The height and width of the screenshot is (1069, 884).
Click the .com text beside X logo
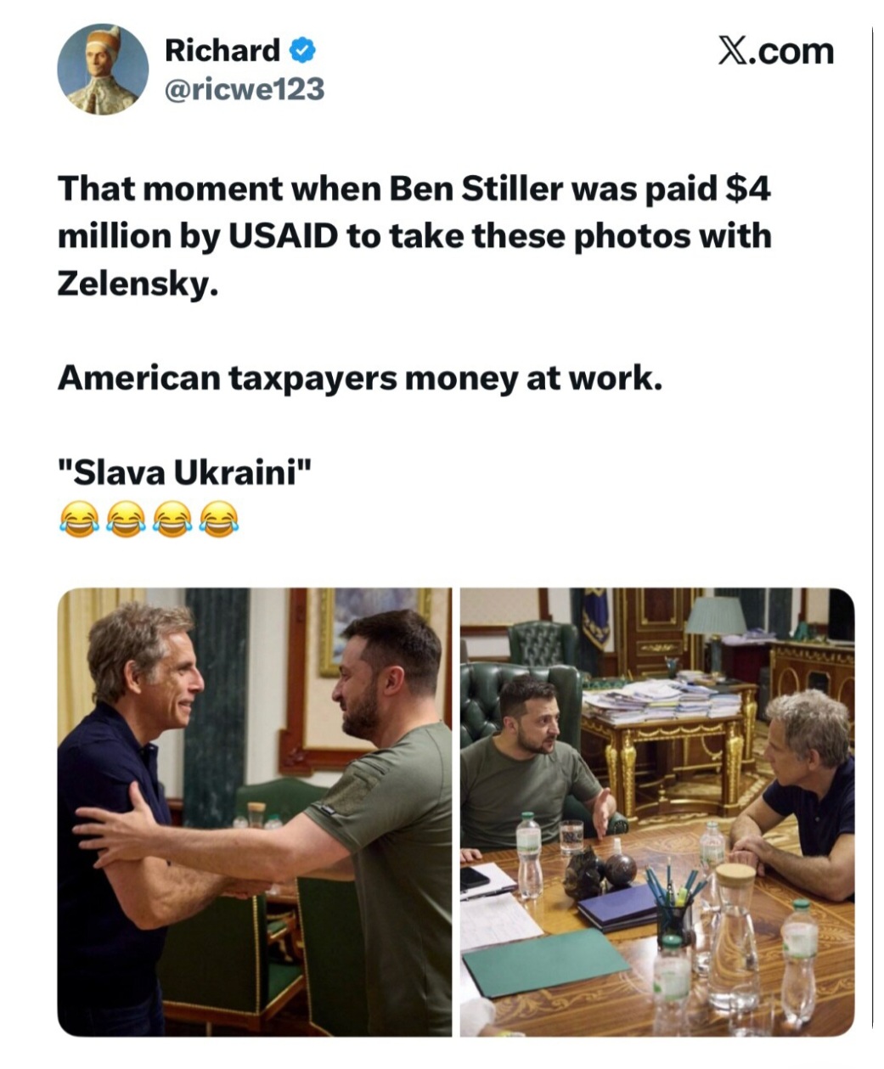(791, 53)
